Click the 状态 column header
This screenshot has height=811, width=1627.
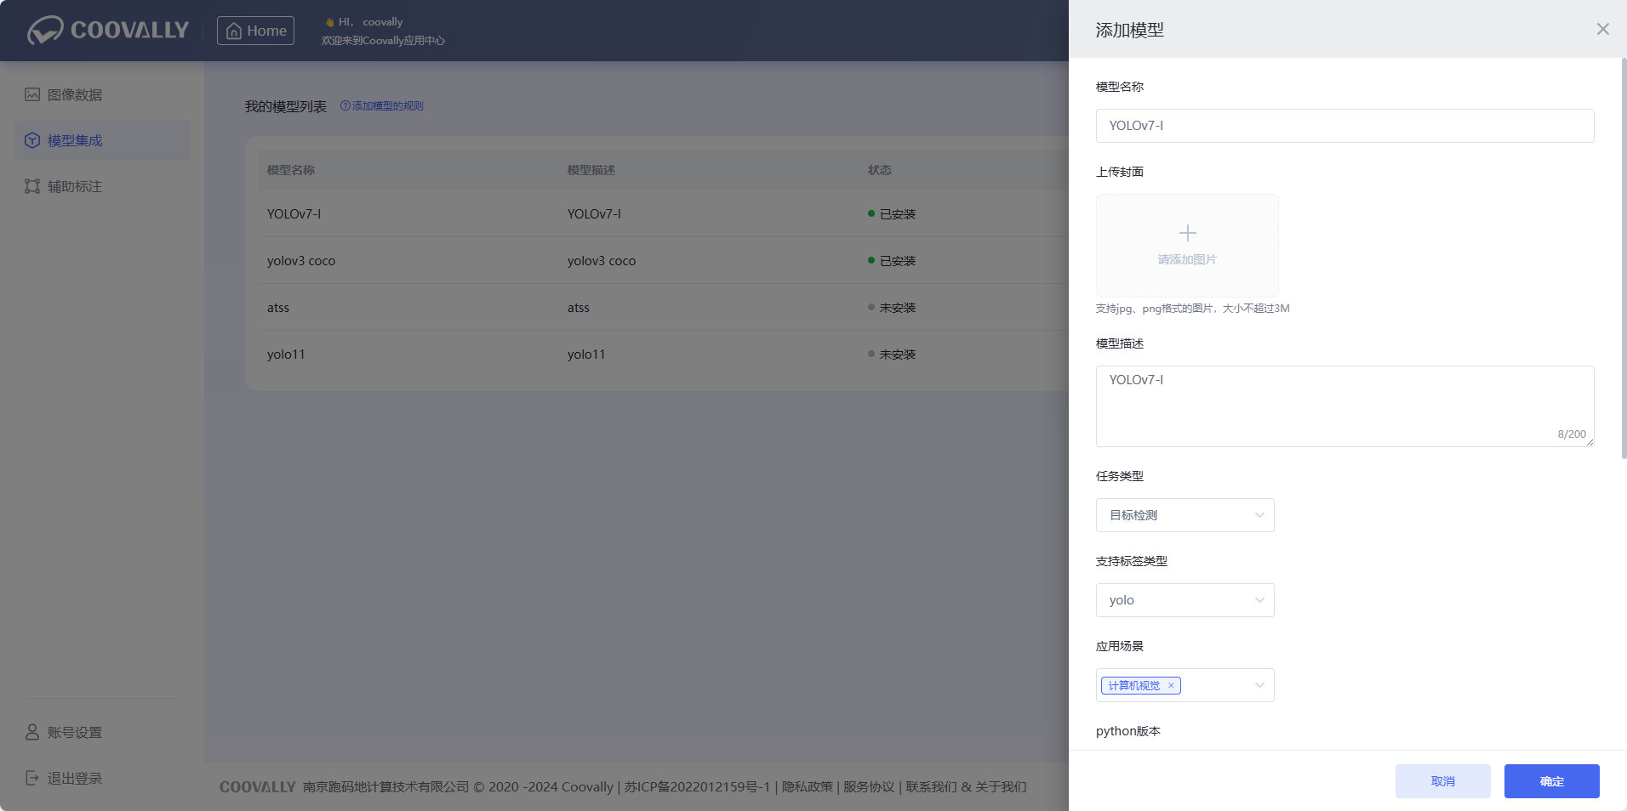(x=879, y=170)
